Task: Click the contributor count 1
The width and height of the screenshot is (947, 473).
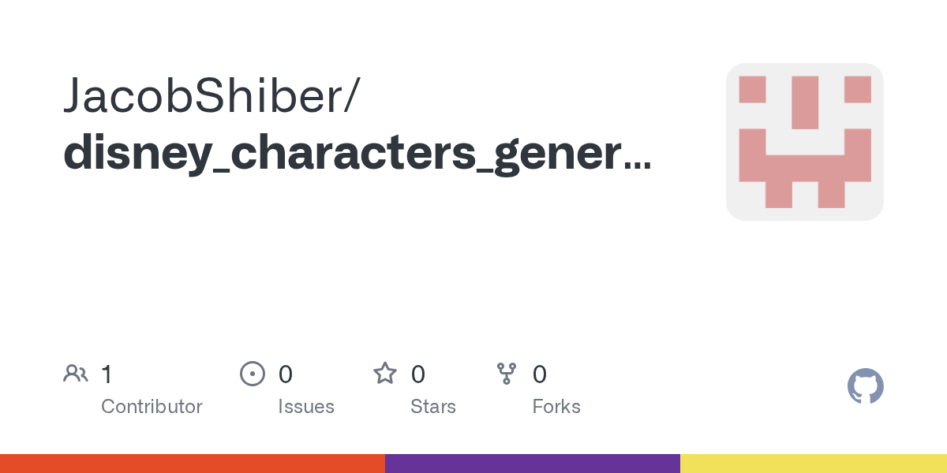Action: (x=107, y=374)
